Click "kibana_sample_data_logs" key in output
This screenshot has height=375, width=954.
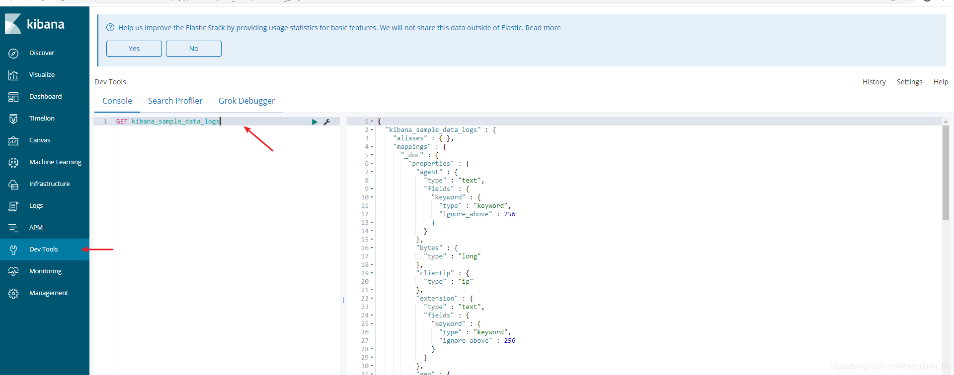pos(433,130)
